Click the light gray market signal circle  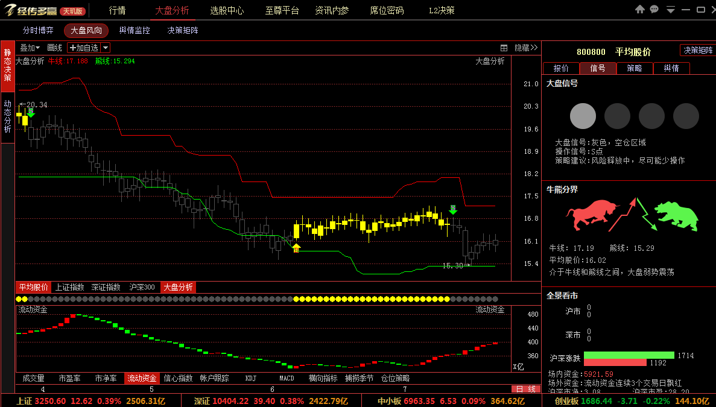point(583,116)
